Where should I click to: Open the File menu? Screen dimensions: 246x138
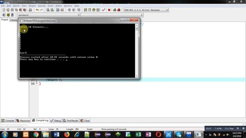click(x=3, y=6)
